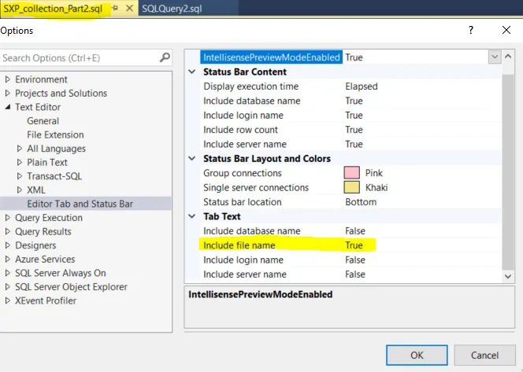Collapse the Status Bar Content section
Viewport: 523px width, 372px height.
coord(192,72)
